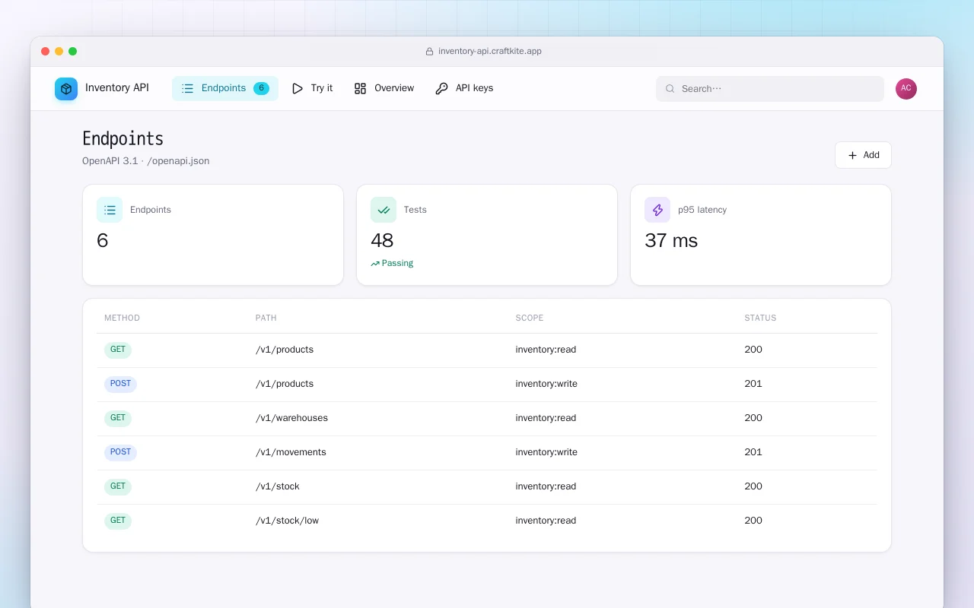Click the STATUS column header
974x608 pixels.
pyautogui.click(x=760, y=318)
